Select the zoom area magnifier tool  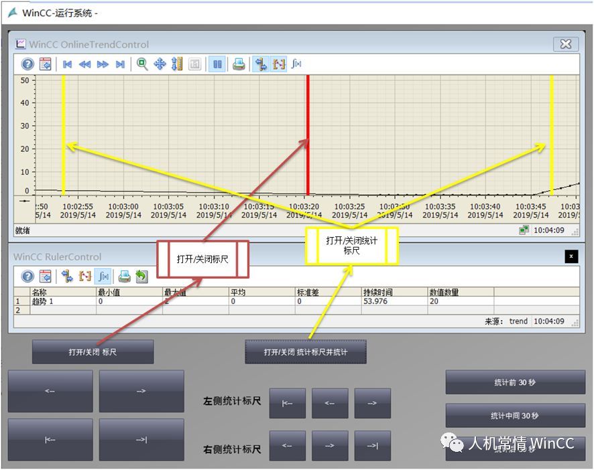tap(142, 64)
